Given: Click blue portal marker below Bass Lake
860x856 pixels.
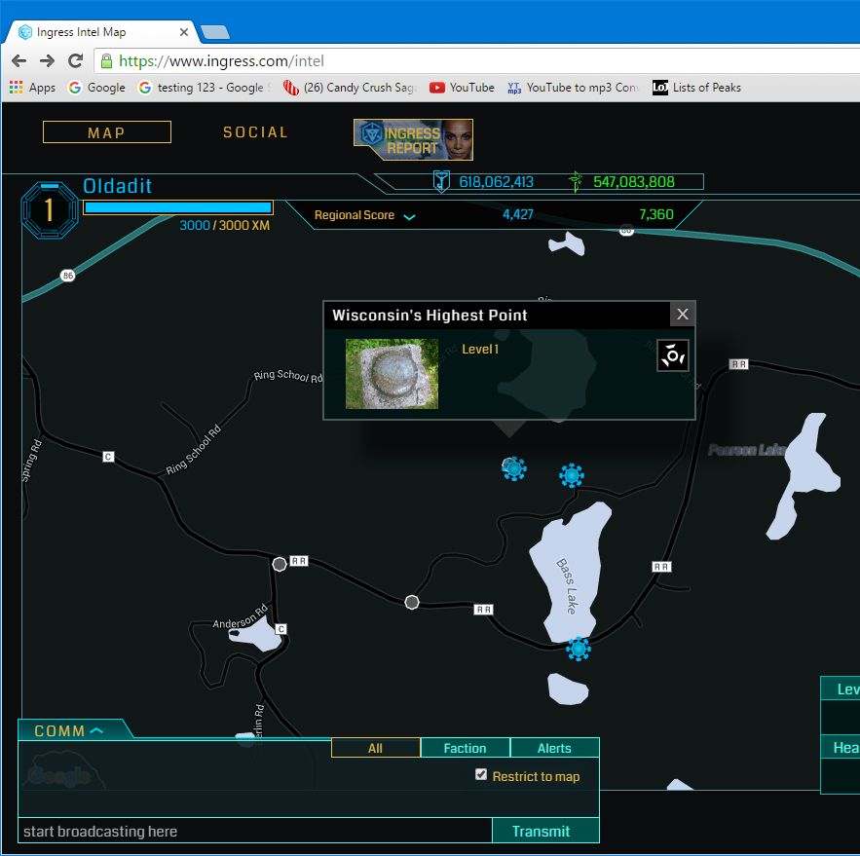Looking at the screenshot, I should [x=579, y=649].
